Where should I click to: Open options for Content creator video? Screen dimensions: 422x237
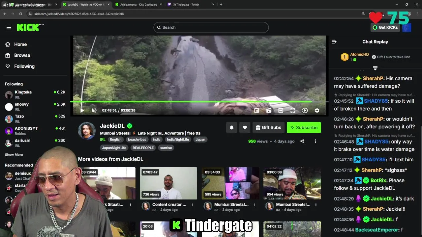coord(192,205)
